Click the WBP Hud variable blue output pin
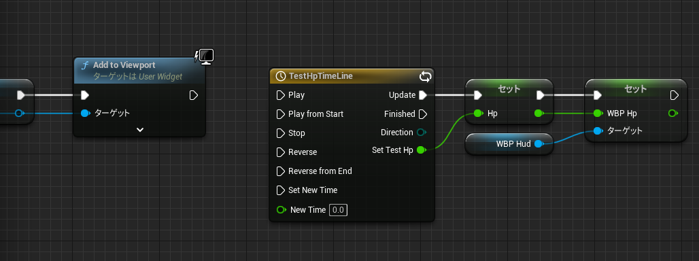699x261 pixels. (539, 143)
